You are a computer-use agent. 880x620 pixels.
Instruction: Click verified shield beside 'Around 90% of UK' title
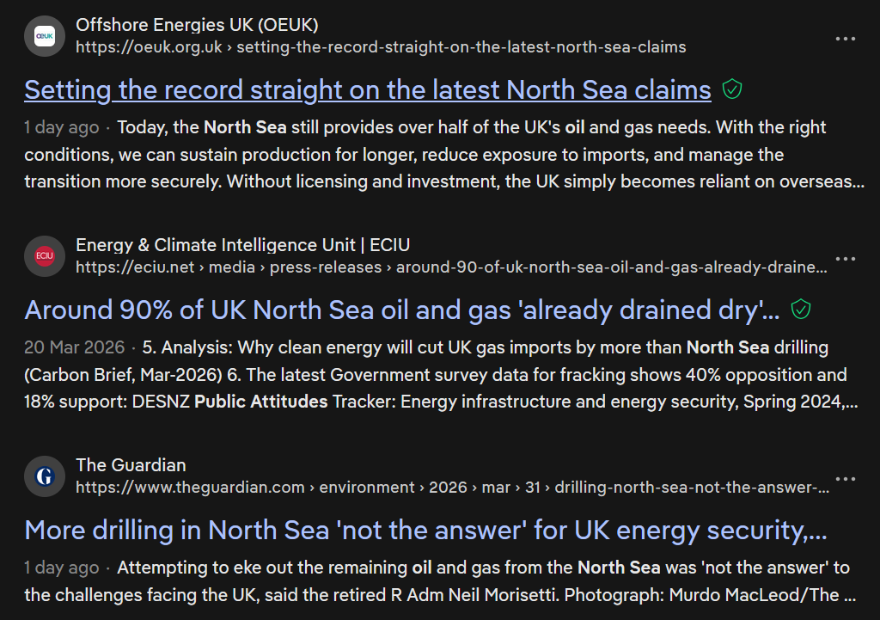tap(801, 310)
